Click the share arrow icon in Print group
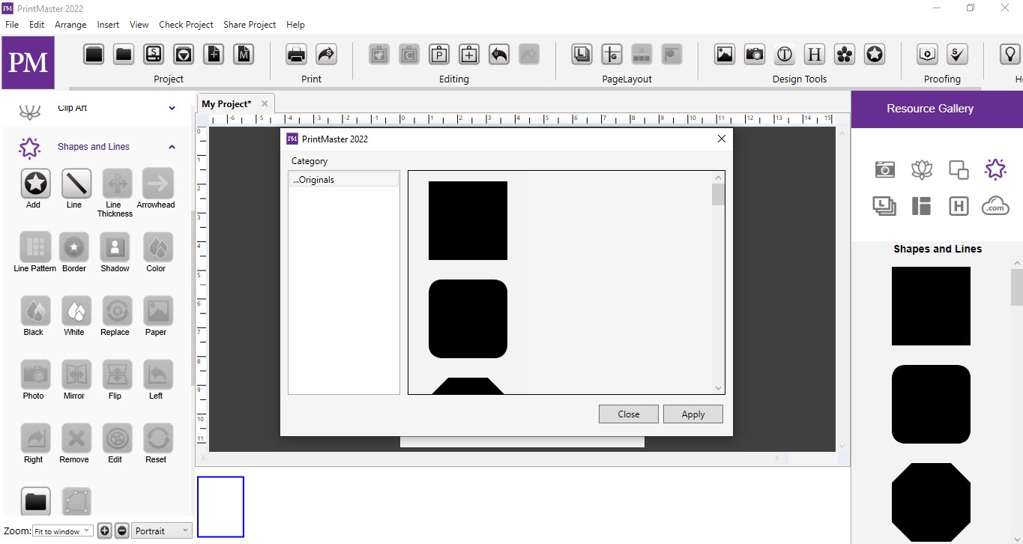This screenshot has height=544, width=1023. click(327, 54)
